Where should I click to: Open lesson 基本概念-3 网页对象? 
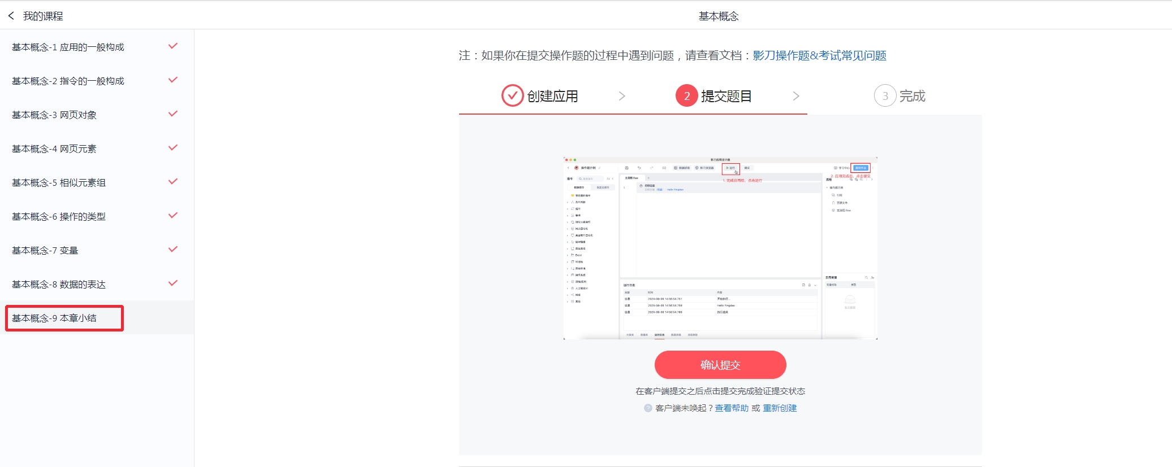point(97,115)
